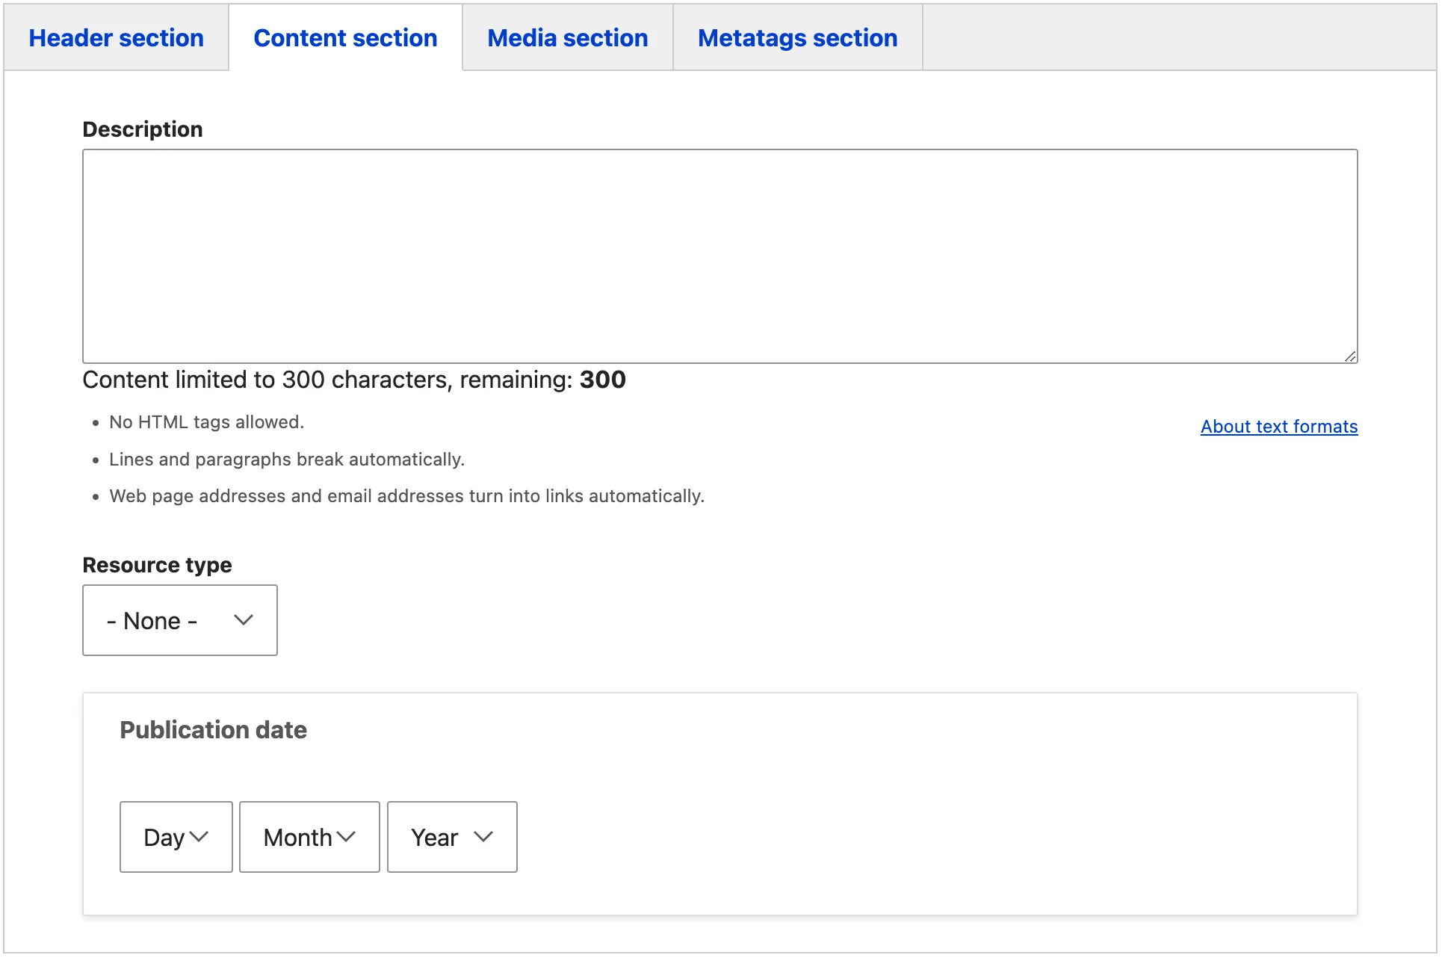Open the About text formats link

click(1278, 427)
